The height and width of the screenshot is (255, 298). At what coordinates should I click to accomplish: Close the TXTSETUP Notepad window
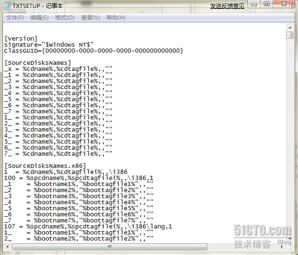(x=284, y=4)
